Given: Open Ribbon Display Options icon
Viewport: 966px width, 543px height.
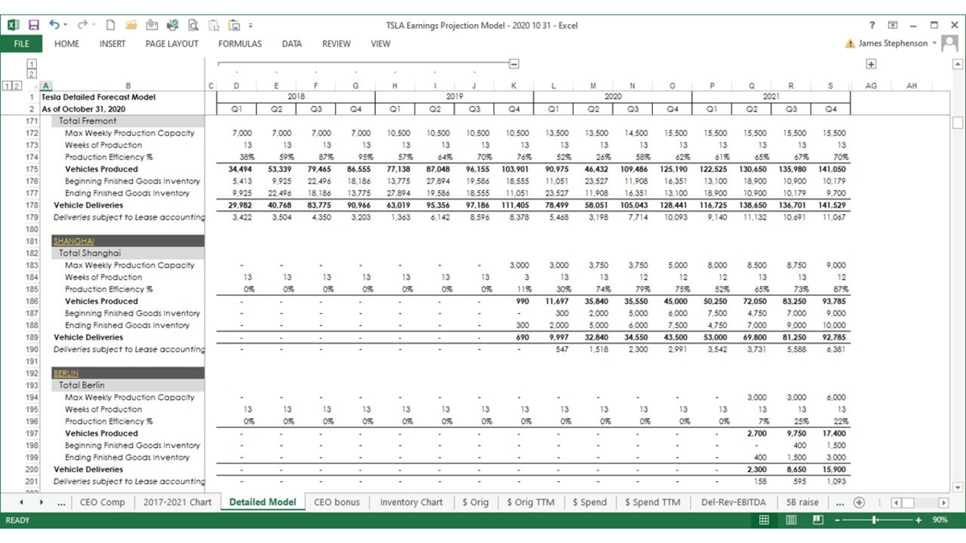Looking at the screenshot, I should click(893, 26).
